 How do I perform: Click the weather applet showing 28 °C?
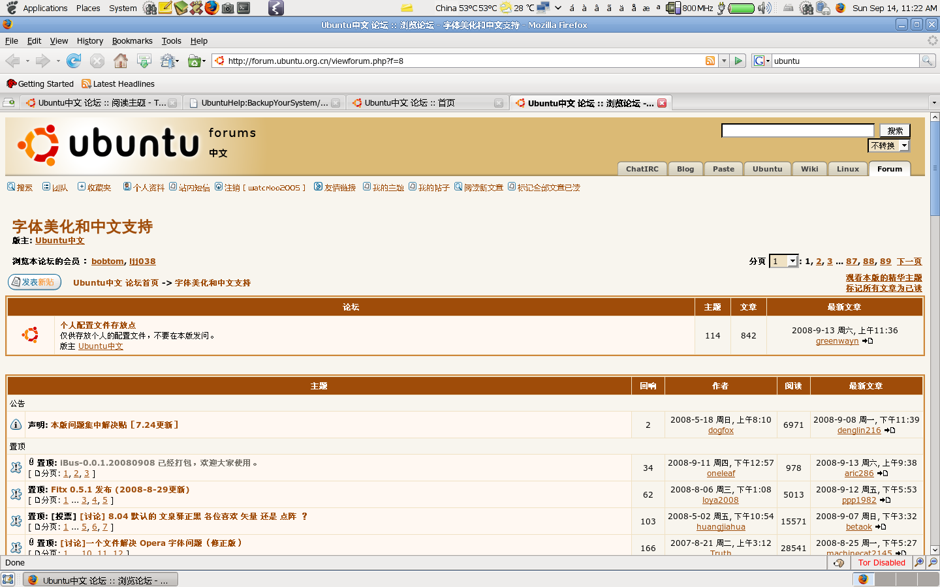coord(518,8)
